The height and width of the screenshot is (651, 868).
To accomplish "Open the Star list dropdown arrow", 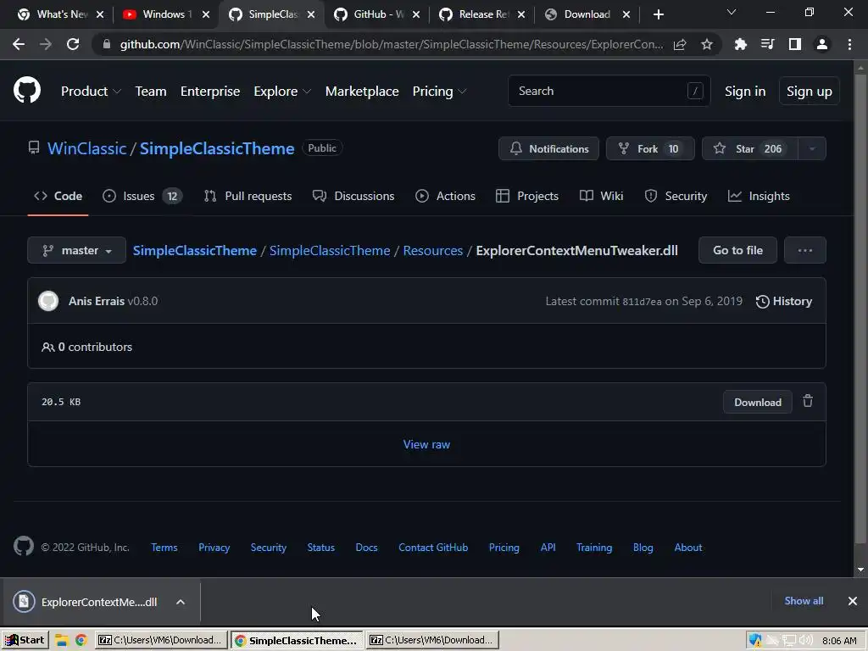I will 812,148.
